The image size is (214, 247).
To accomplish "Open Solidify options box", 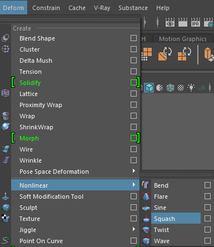I will point(133,83).
